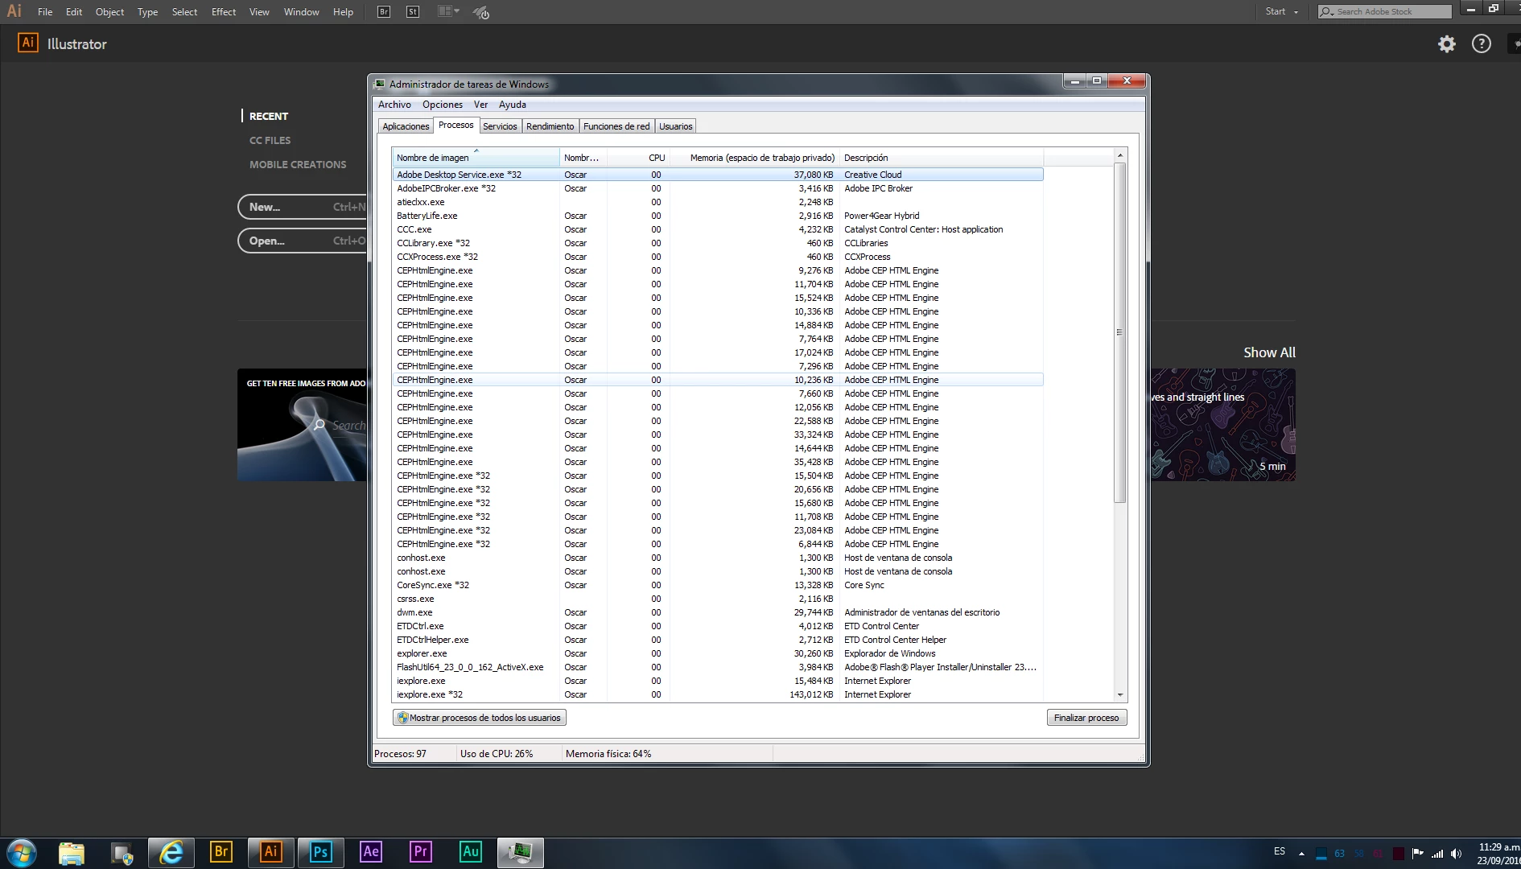Screen dimensions: 1521x869
Task: Click scroll-down arrow of process list
Action: [x=1119, y=695]
